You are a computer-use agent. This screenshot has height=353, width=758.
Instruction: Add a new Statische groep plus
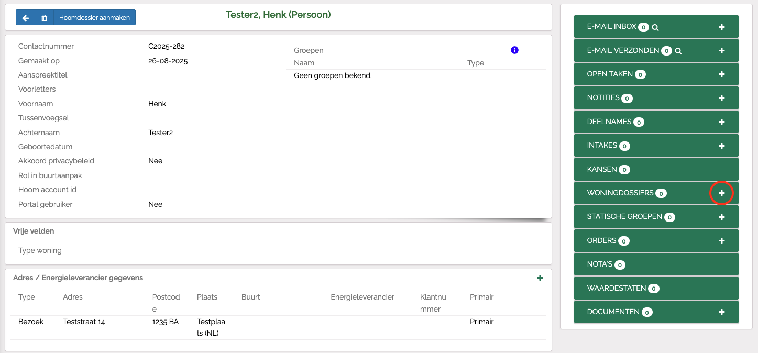(x=721, y=217)
